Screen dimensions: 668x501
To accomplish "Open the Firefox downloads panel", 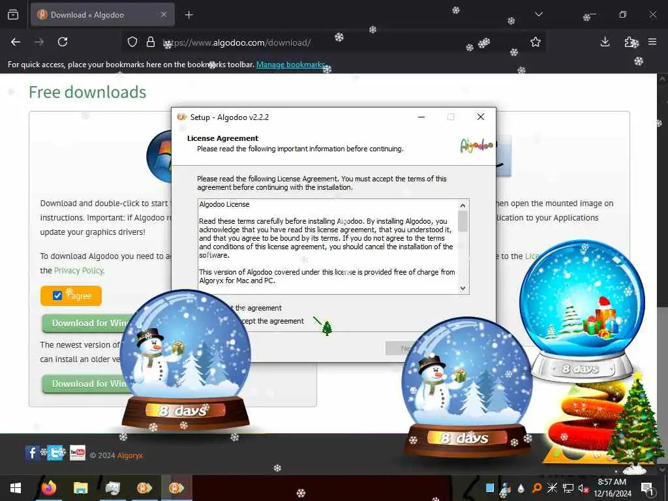I will [605, 42].
